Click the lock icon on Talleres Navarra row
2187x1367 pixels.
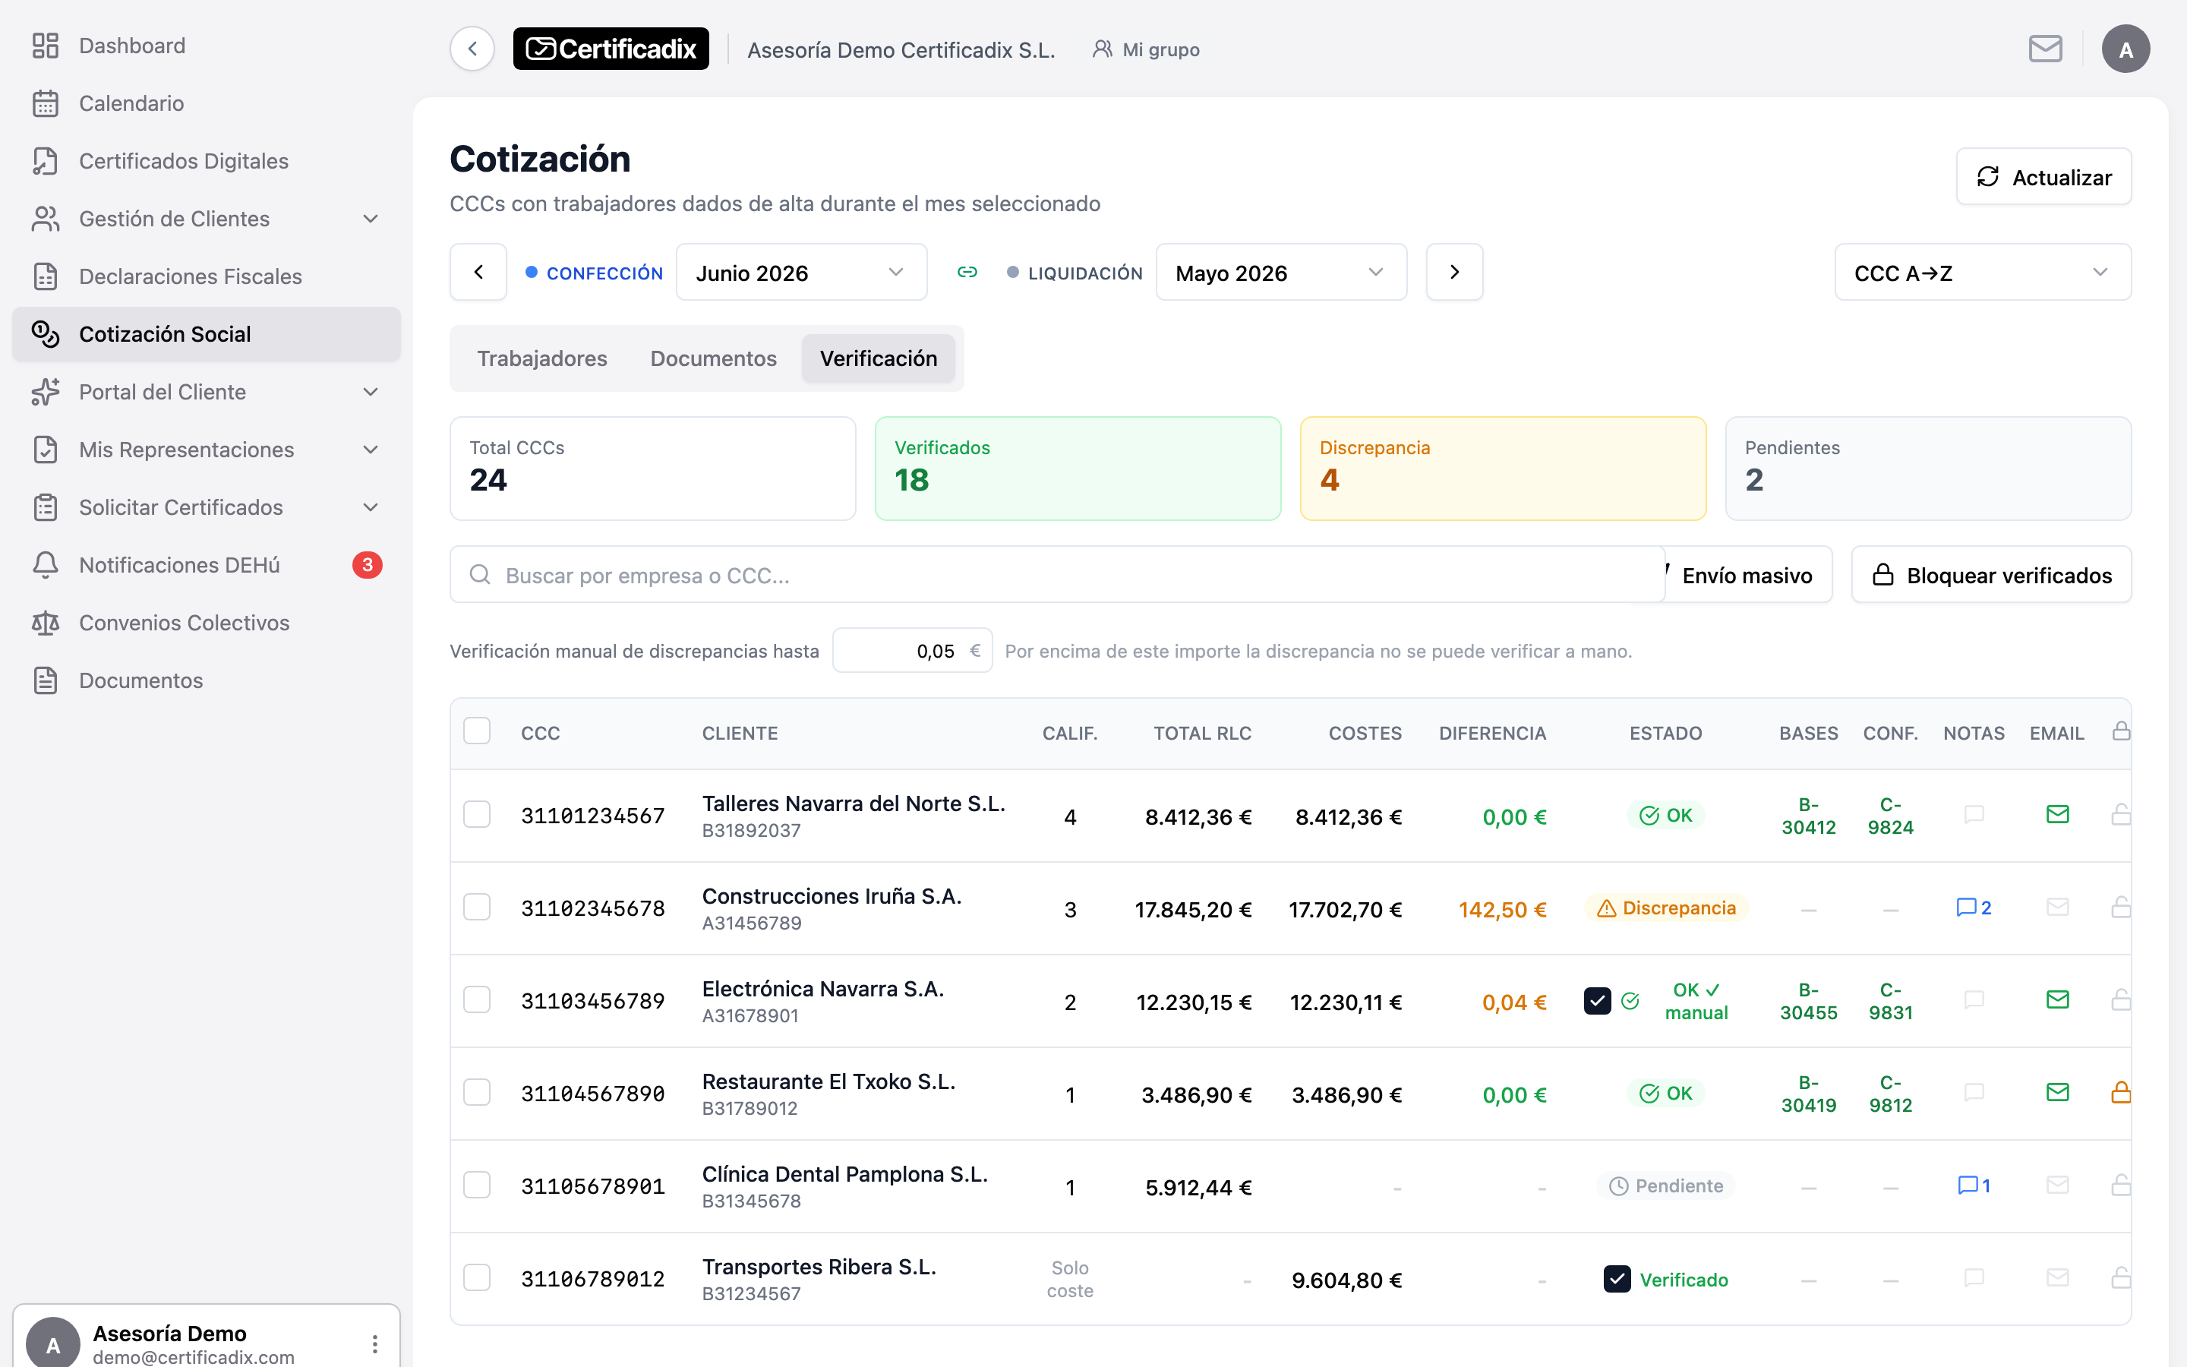point(2120,815)
